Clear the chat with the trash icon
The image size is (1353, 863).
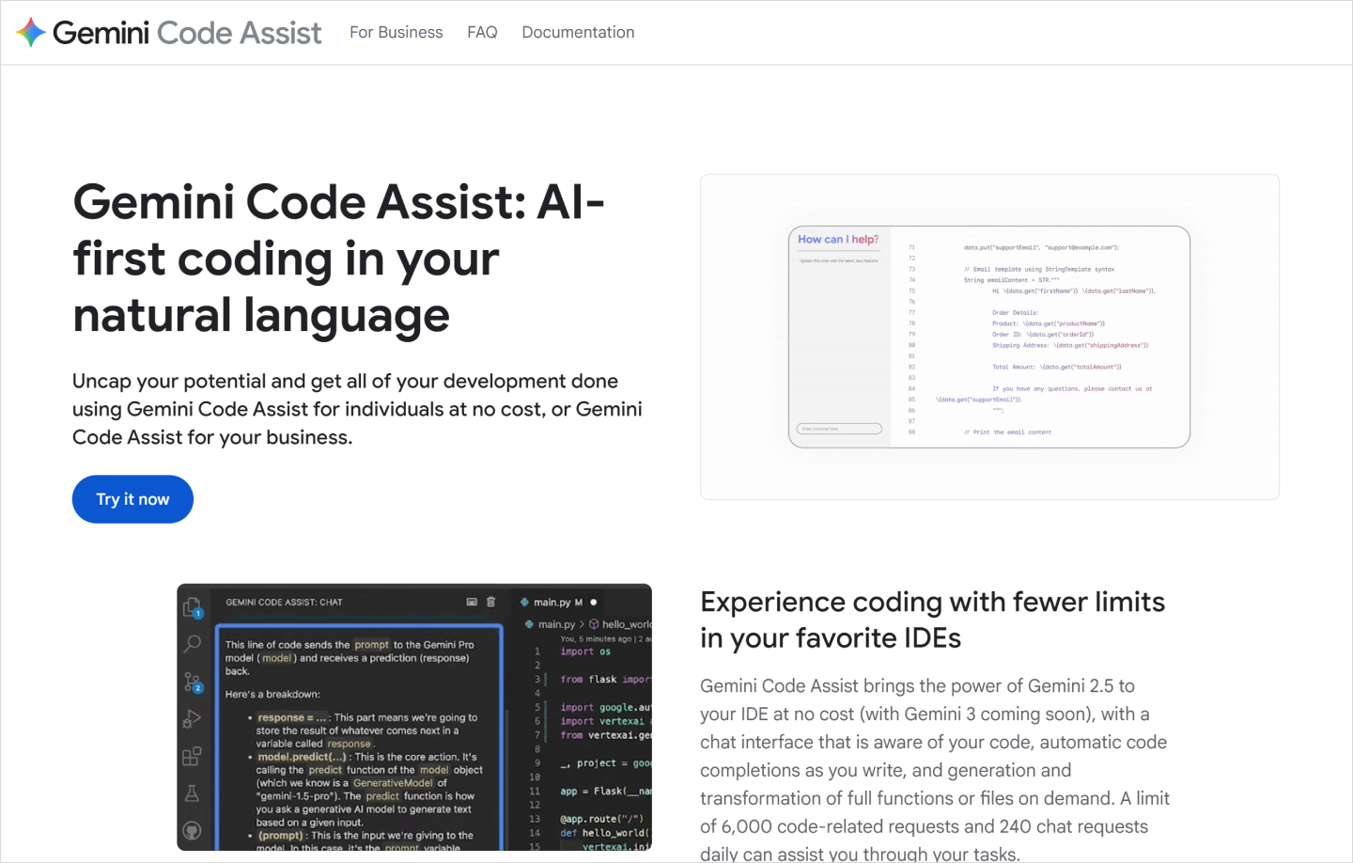point(490,602)
